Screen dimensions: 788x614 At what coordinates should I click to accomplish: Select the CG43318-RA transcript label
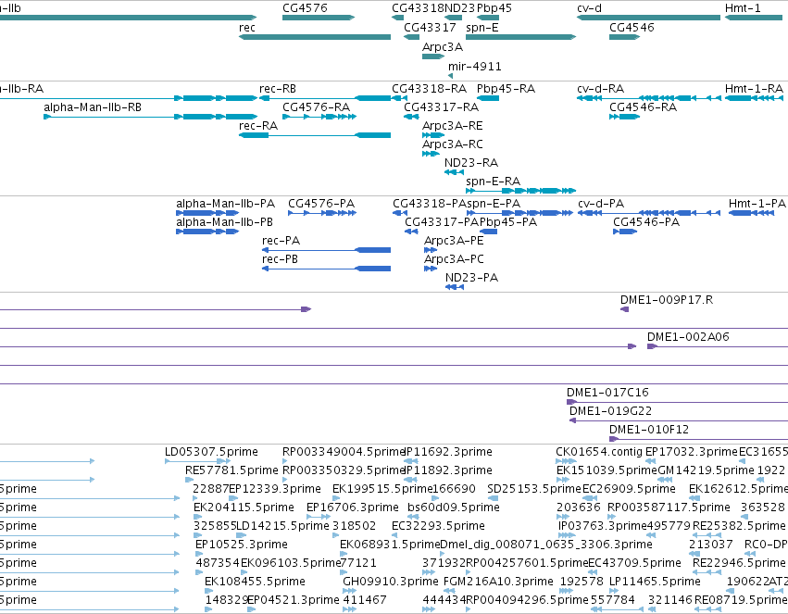[x=429, y=89]
